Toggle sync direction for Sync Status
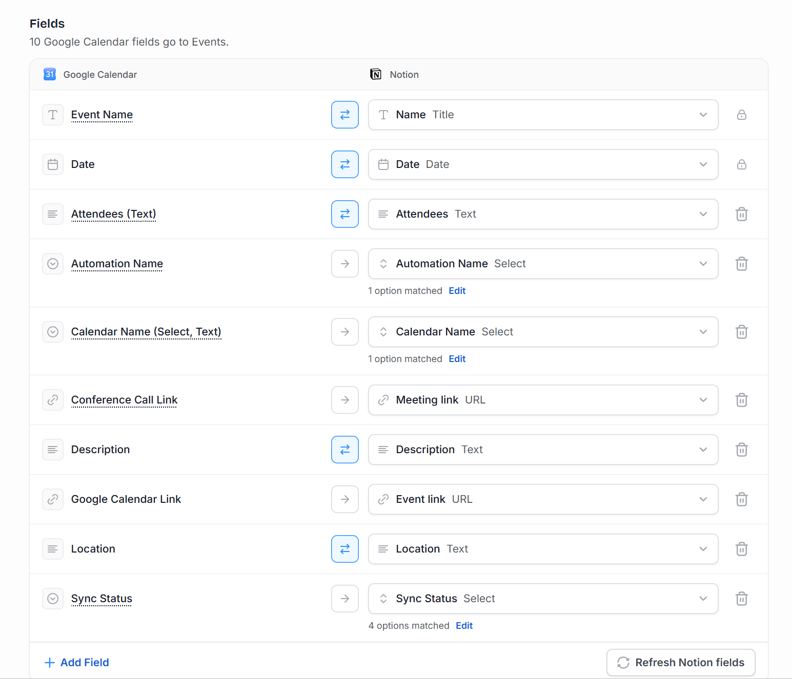The height and width of the screenshot is (679, 792). pyautogui.click(x=345, y=599)
